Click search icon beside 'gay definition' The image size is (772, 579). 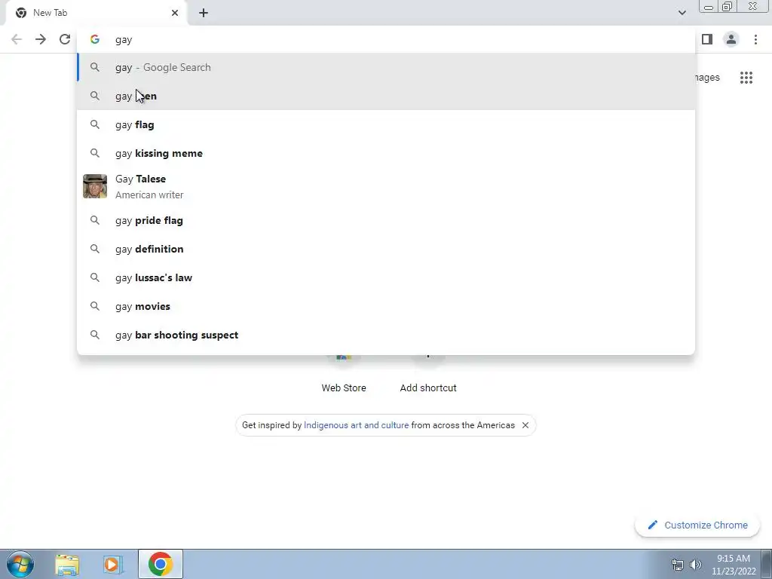(95, 249)
